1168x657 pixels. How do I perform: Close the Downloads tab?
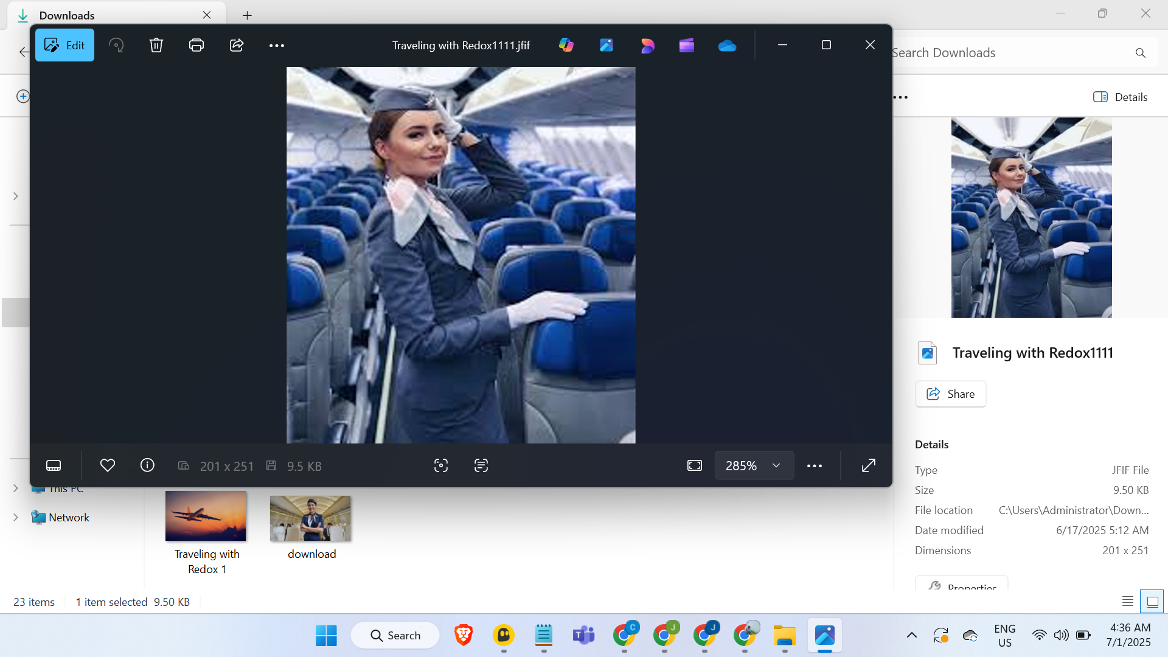pos(207,15)
